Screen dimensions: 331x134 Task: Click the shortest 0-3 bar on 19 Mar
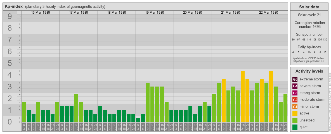pos(138,120)
